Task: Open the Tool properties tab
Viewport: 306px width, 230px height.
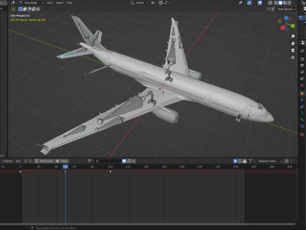Action: (302, 50)
